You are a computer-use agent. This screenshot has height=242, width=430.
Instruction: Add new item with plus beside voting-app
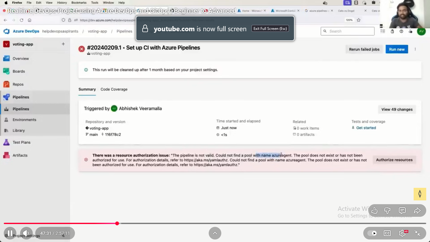tap(63, 44)
